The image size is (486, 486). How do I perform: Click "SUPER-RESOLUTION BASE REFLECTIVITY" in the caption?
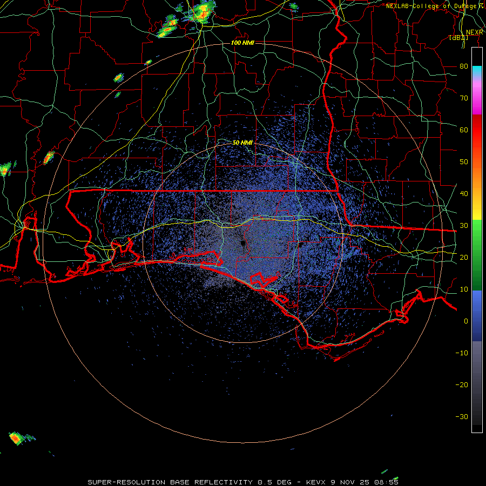tap(170, 482)
